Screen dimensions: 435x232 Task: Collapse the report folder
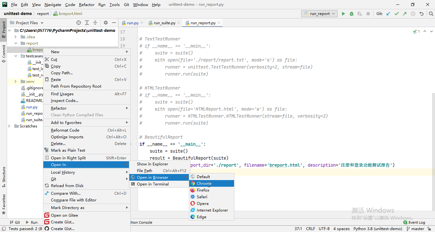click(x=15, y=43)
